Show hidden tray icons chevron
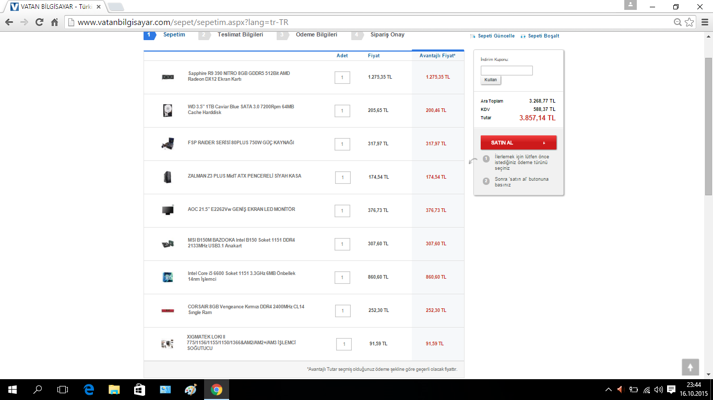 pos(608,390)
